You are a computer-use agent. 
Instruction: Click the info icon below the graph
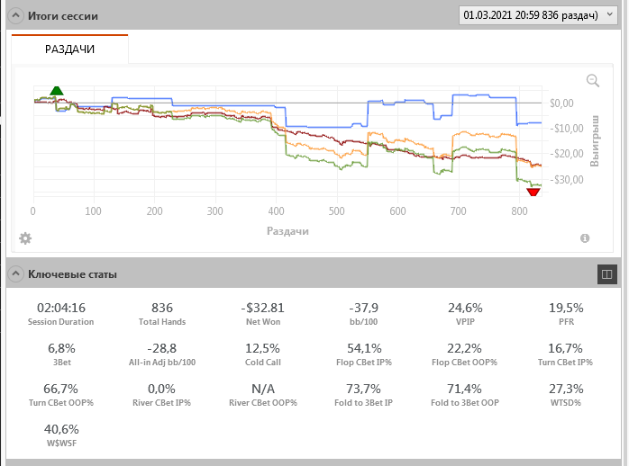tap(585, 238)
